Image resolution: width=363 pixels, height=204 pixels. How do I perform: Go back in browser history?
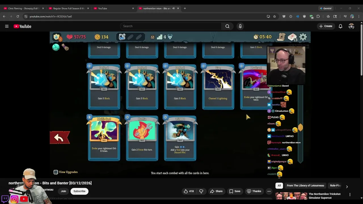(4, 16)
